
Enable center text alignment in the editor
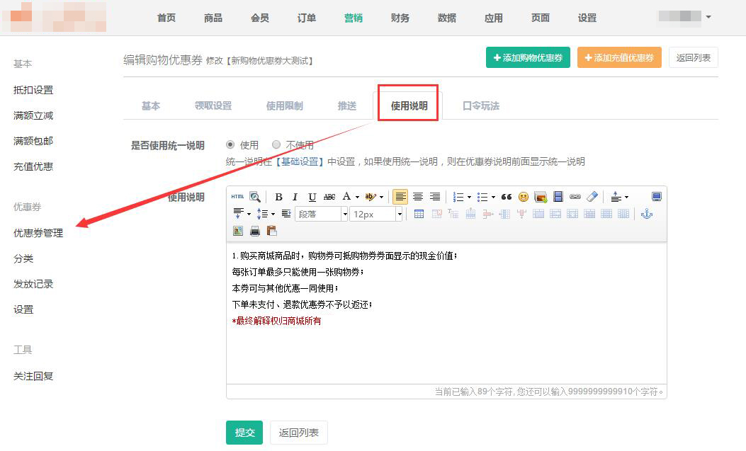(x=418, y=197)
